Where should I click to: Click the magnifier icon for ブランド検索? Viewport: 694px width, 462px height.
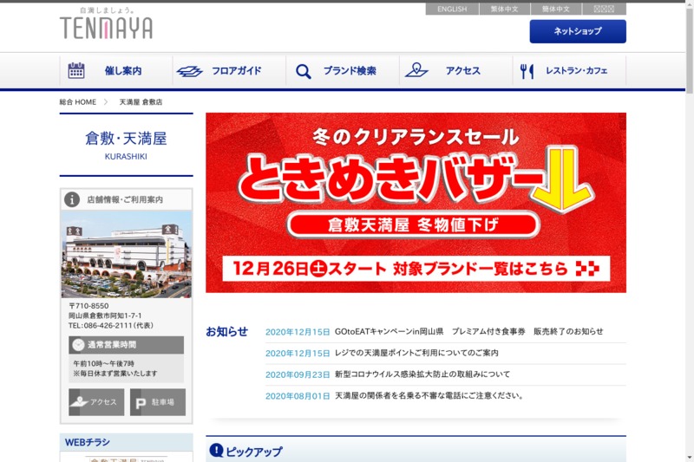click(x=303, y=71)
